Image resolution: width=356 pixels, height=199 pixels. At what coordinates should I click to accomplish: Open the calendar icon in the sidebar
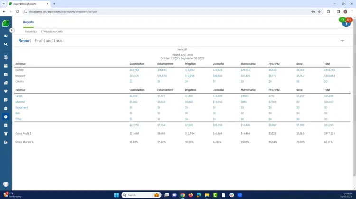point(6,66)
